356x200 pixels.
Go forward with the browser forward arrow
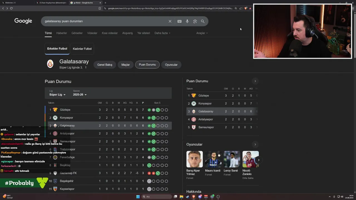tap(7, 8)
